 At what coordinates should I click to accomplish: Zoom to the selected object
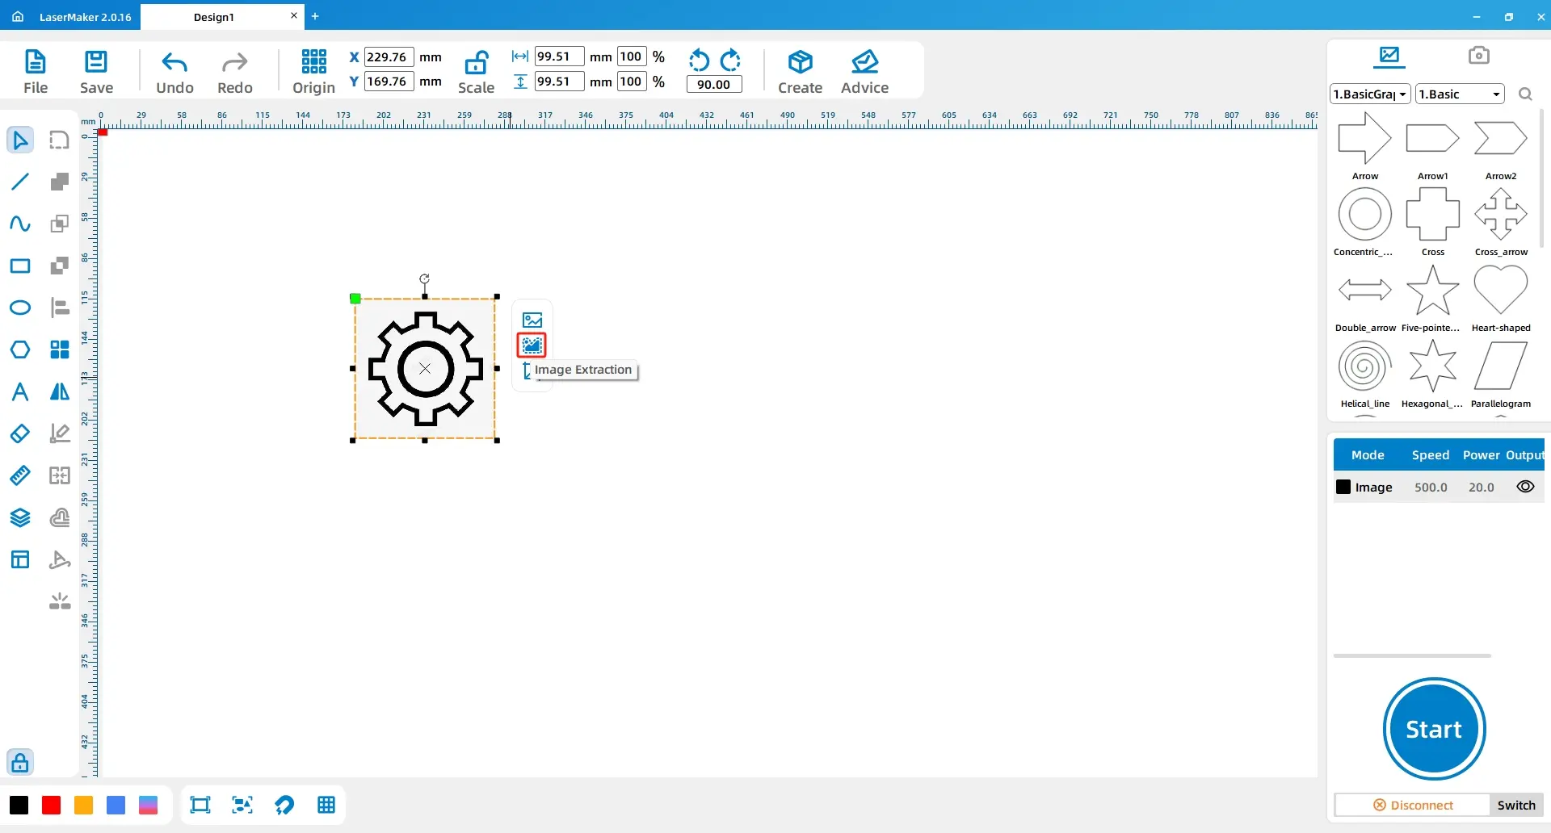pyautogui.click(x=242, y=805)
